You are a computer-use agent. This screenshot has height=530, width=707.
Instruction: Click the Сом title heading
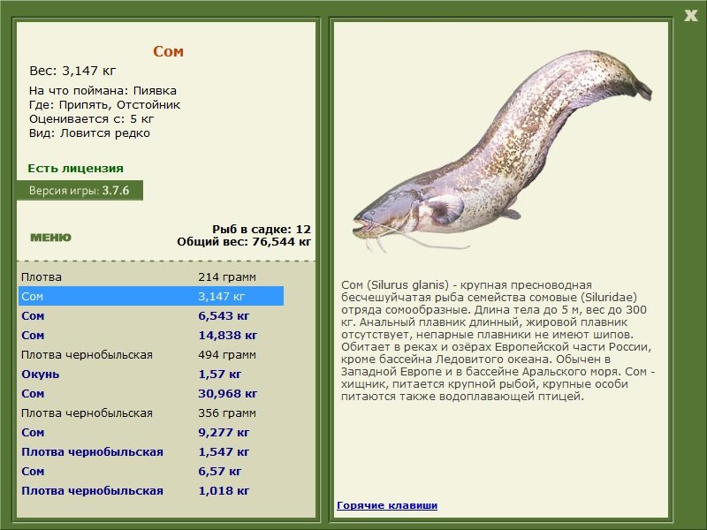(168, 51)
